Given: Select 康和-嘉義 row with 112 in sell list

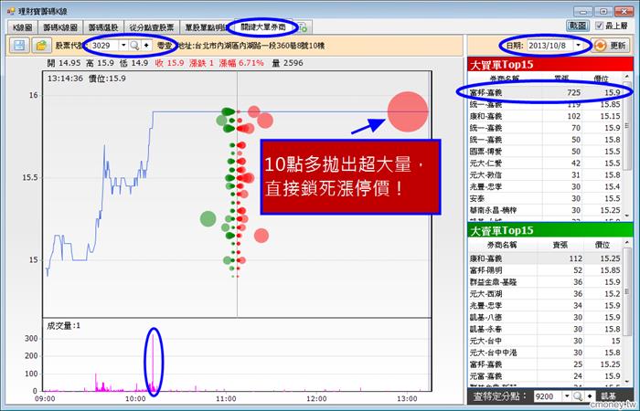Looking at the screenshot, I should [x=545, y=258].
